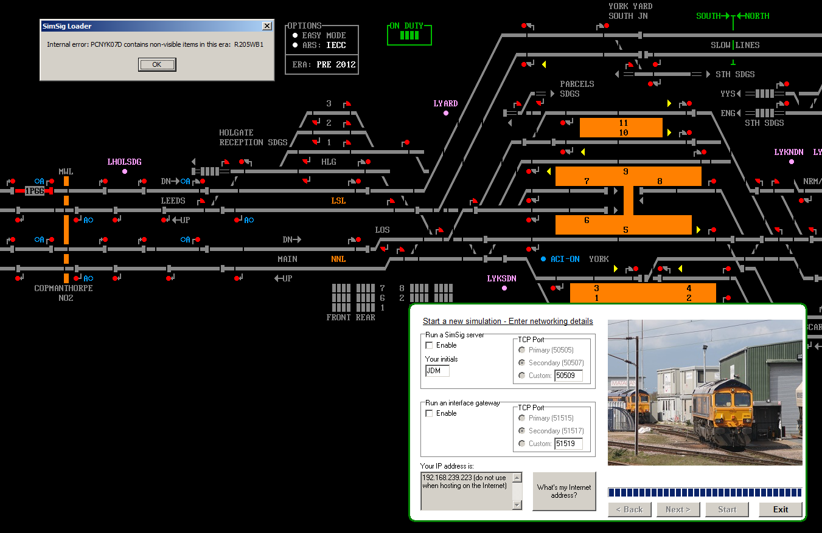Click the Your initials field containing JDM

pyautogui.click(x=437, y=371)
